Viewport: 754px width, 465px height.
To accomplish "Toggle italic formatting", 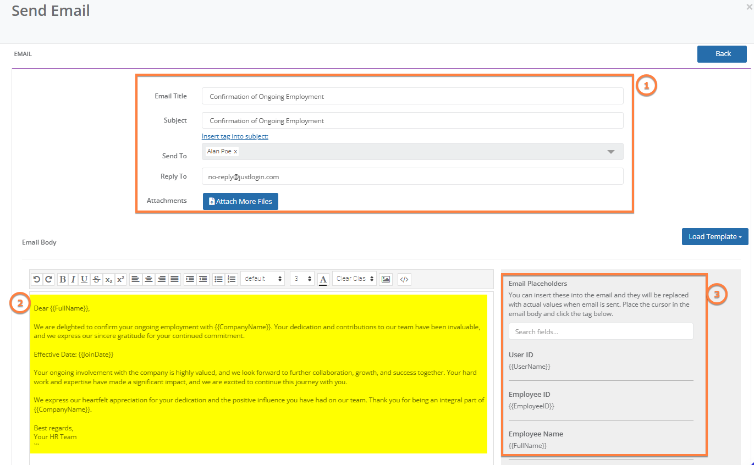I will tap(73, 279).
